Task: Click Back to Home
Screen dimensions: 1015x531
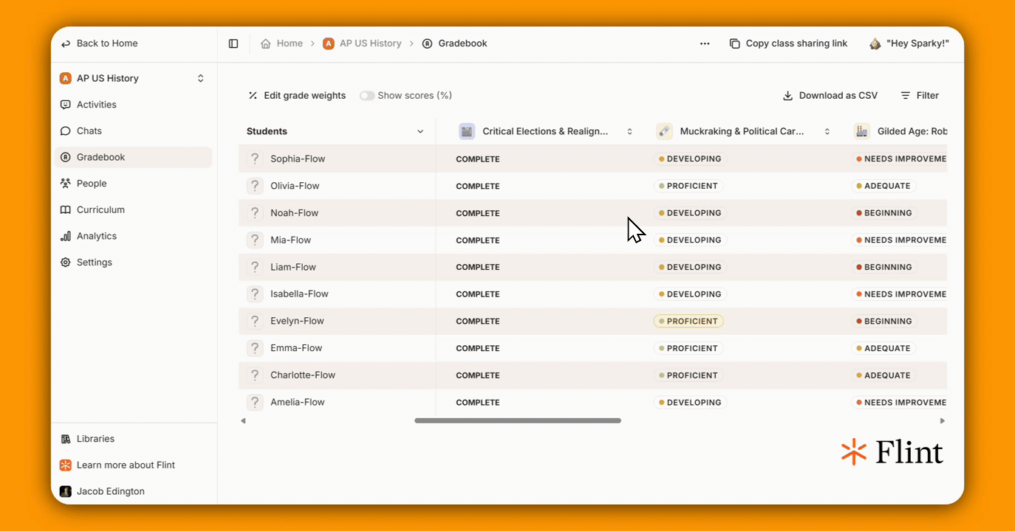Action: (x=100, y=44)
